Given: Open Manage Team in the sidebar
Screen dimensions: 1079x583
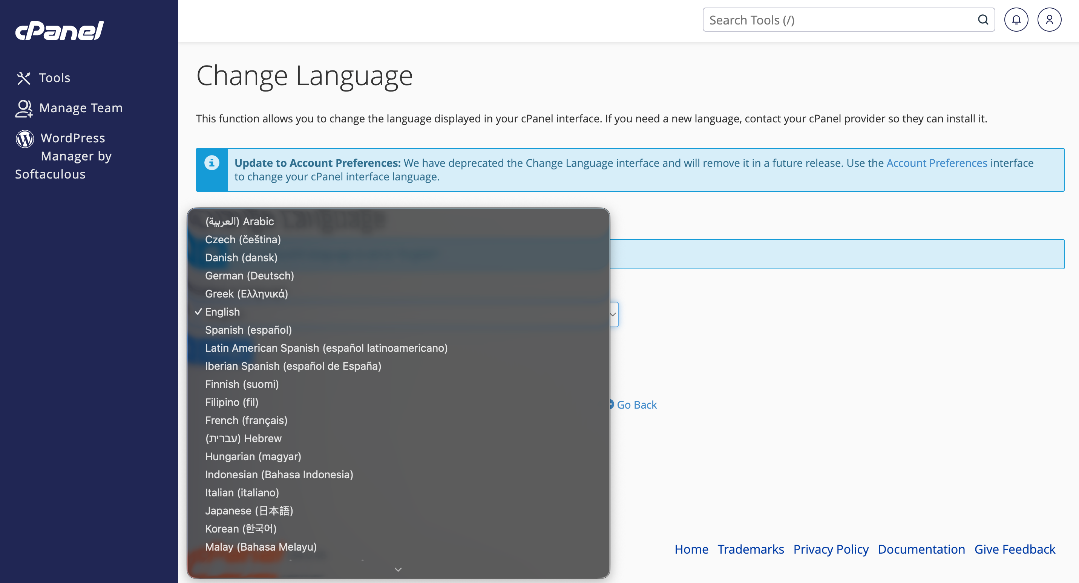Looking at the screenshot, I should (x=81, y=108).
